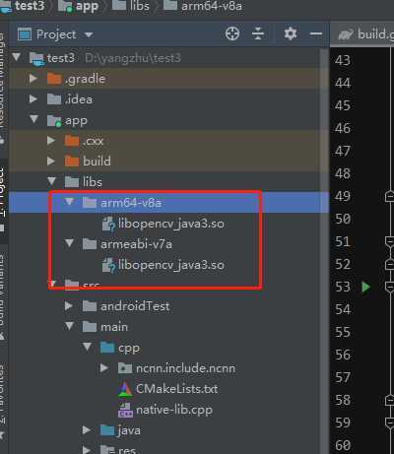Click the Project panel window icon

tap(25, 33)
